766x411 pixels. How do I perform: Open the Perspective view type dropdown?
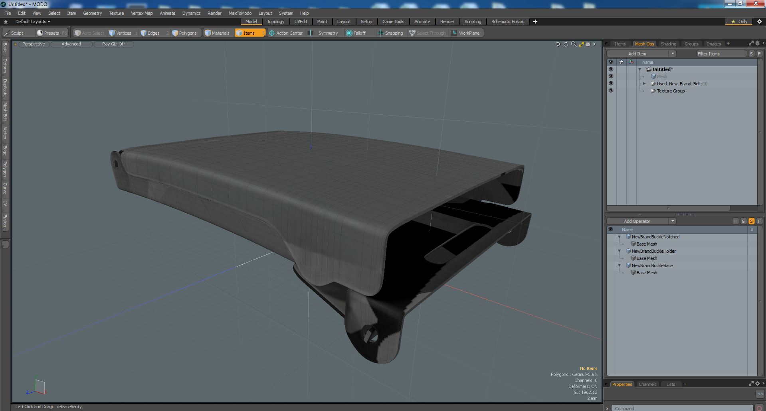34,44
